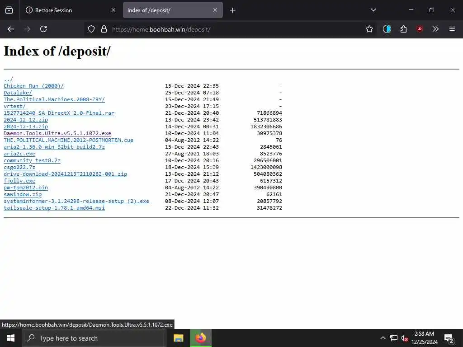This screenshot has height=347, width=463.
Task: Open the Extensions puzzle icon
Action: [x=403, y=29]
